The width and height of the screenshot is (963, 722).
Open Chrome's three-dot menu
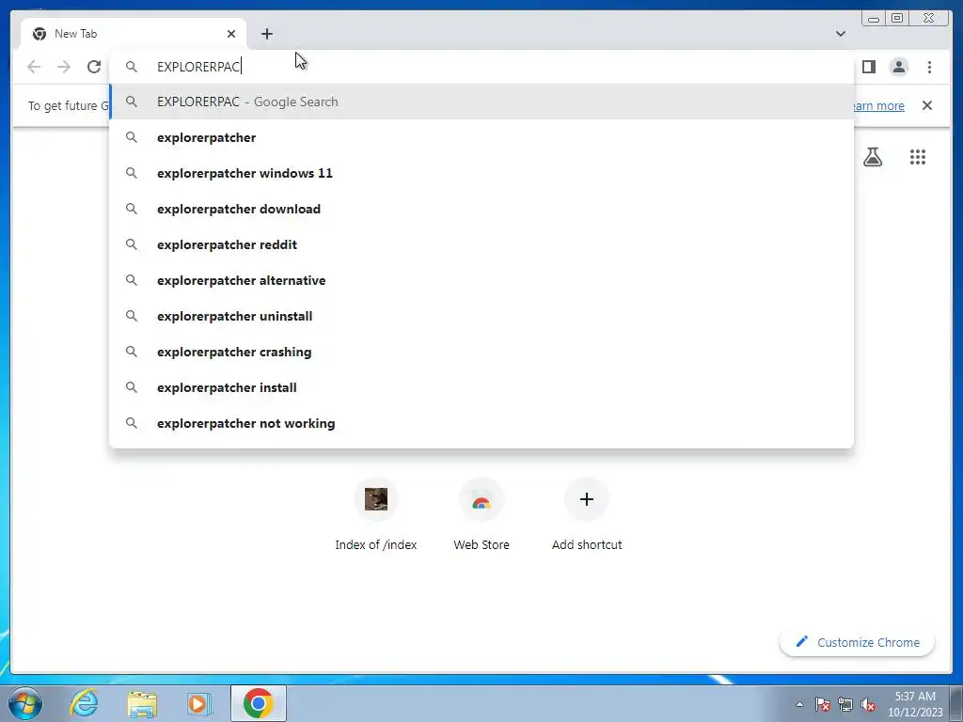(929, 67)
